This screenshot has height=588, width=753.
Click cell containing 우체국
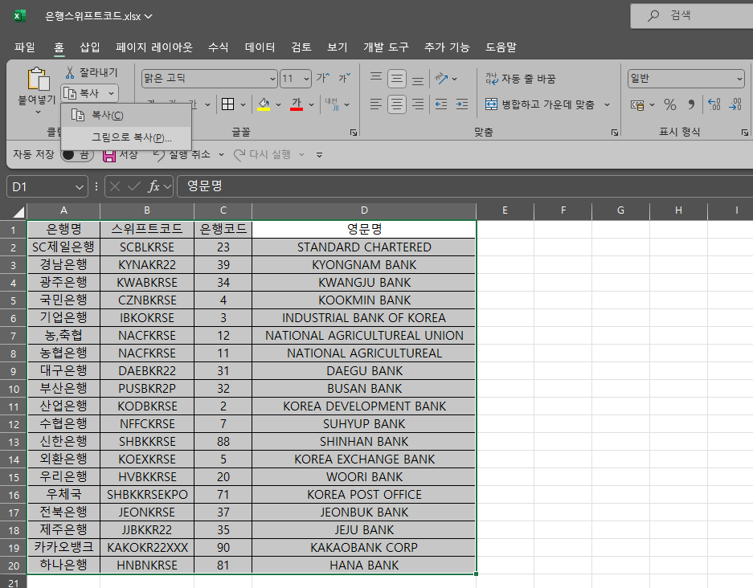click(x=63, y=494)
